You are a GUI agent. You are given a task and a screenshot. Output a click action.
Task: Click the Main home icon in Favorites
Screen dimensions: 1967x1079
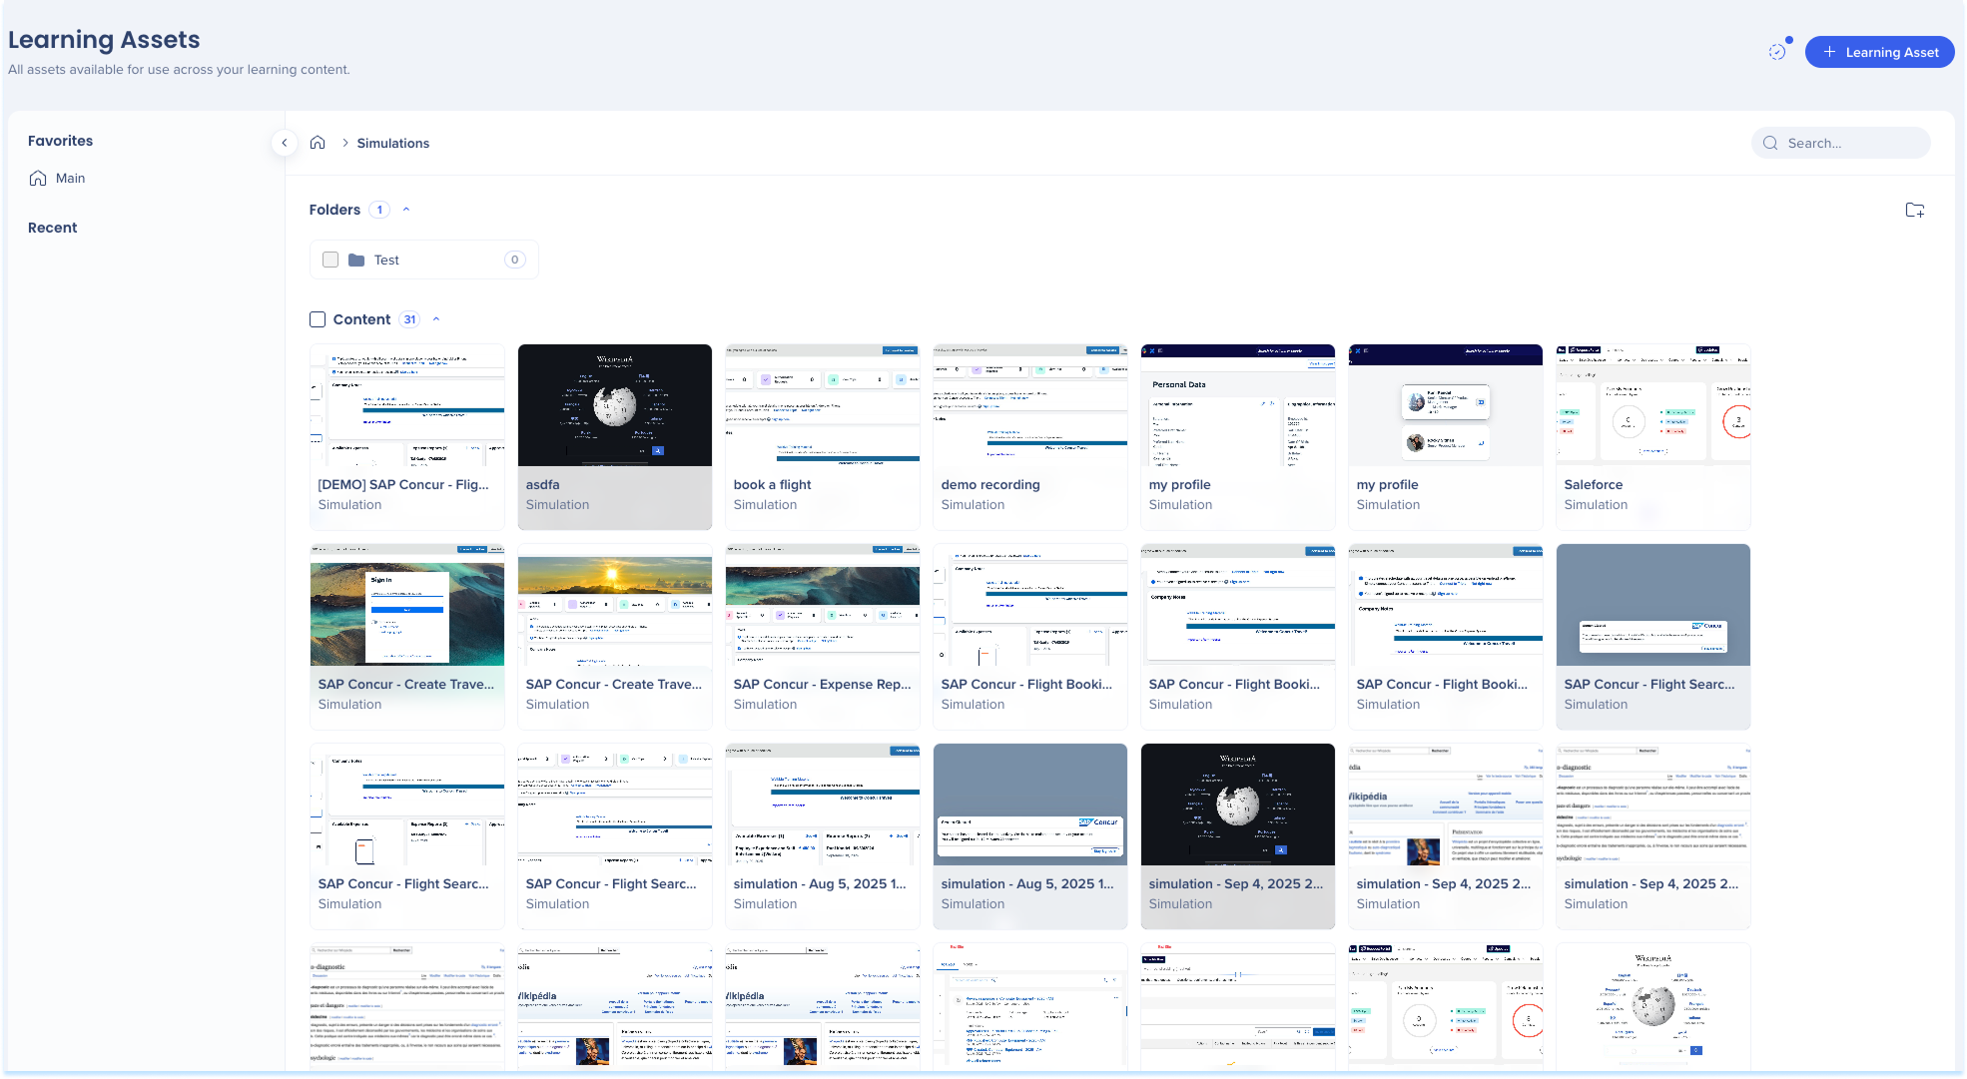point(38,178)
